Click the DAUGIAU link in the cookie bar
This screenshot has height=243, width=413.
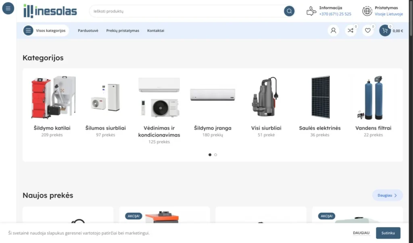[361, 233]
